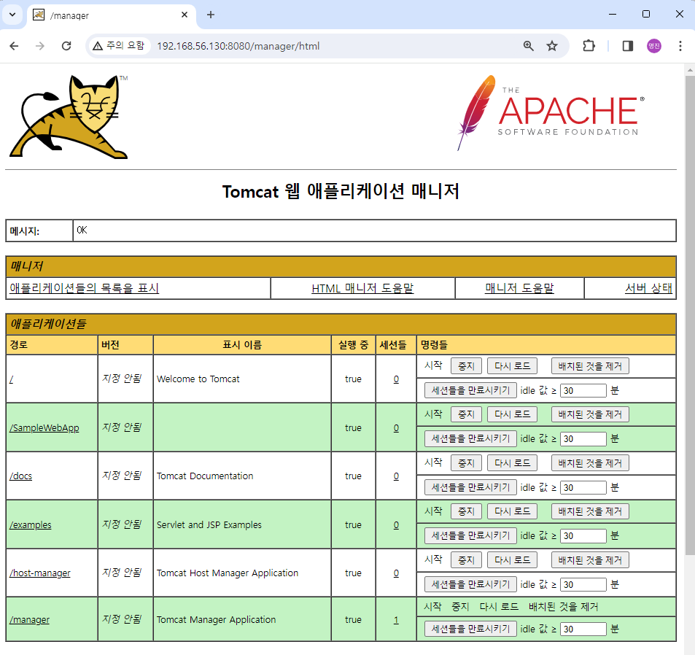Screen dimensions: 695x655
Task: Open 'HTML 매니저 도움말' link
Action: click(362, 288)
